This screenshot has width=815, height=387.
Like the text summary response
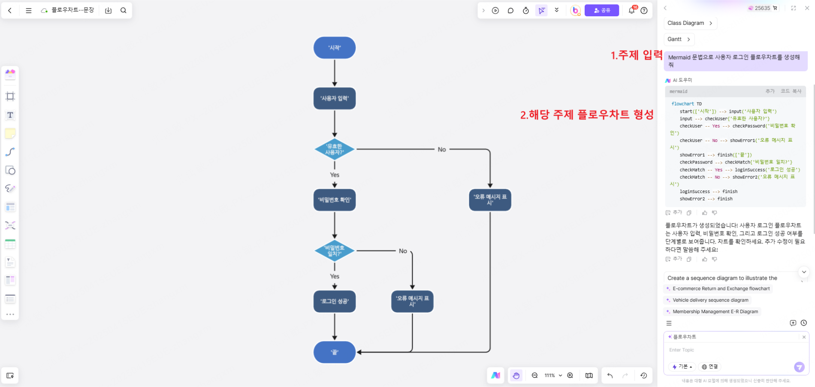[704, 259]
